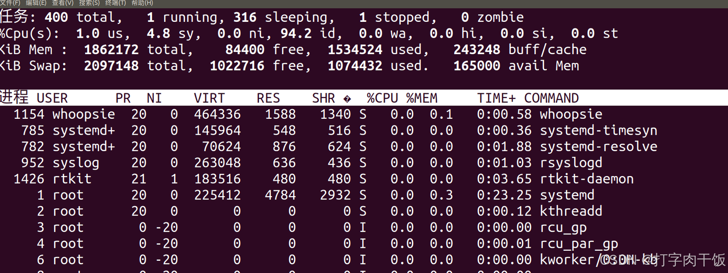Screen dimensions: 728x273
Task: Click the 4.8 sy CPU value
Action: 158,34
